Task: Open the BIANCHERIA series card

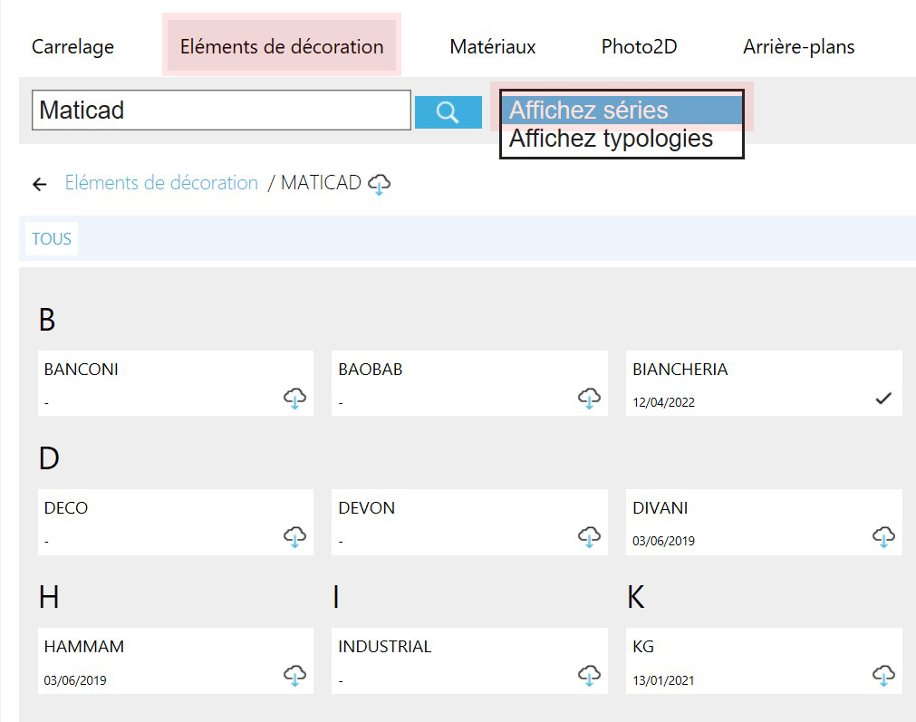Action: point(764,383)
